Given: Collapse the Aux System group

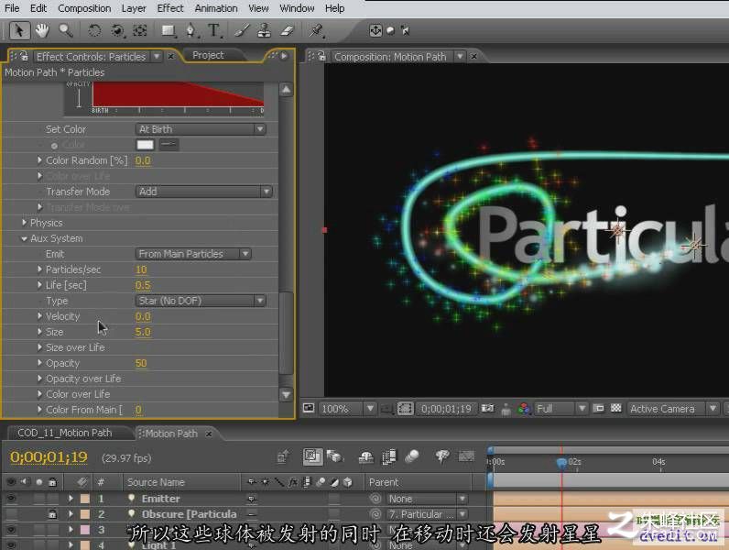Looking at the screenshot, I should [24, 238].
